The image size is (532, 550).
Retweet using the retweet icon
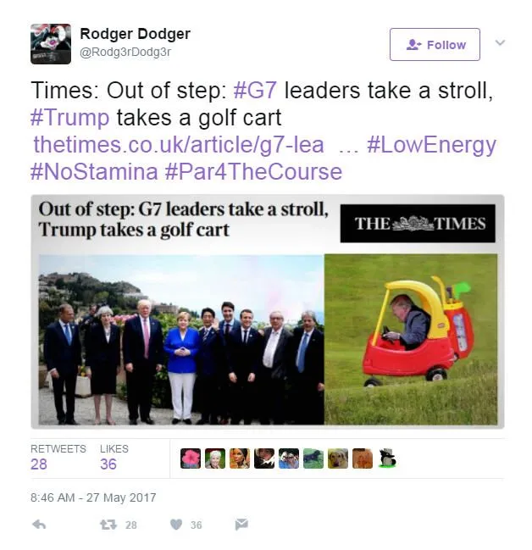(108, 525)
